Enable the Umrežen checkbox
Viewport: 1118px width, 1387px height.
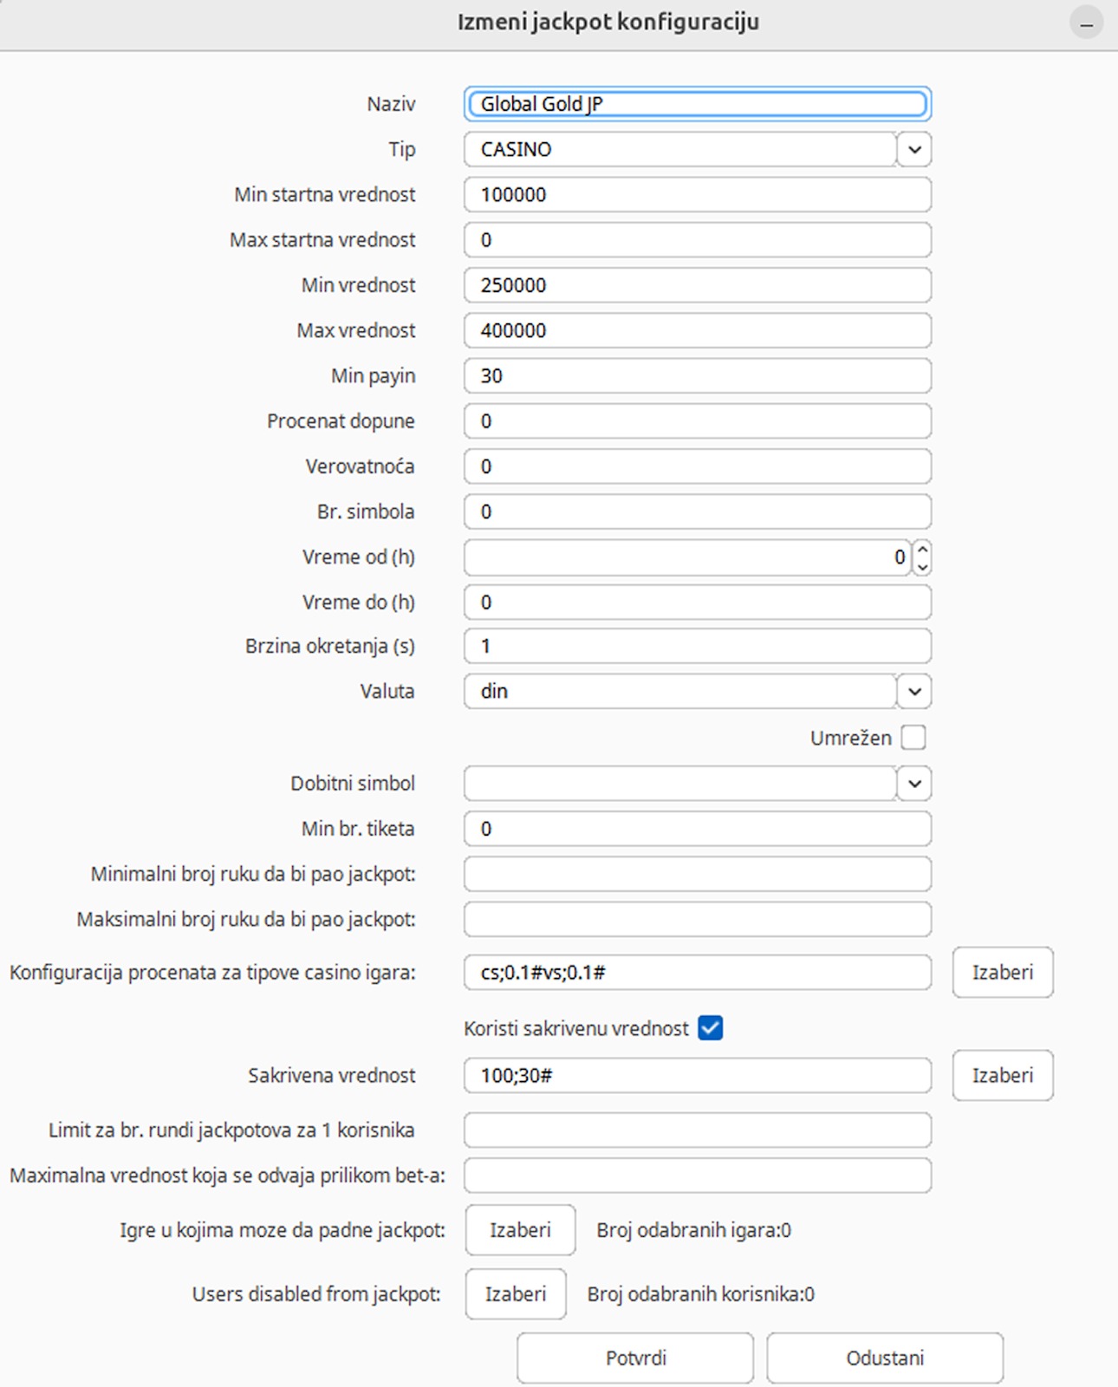pyautogui.click(x=913, y=738)
